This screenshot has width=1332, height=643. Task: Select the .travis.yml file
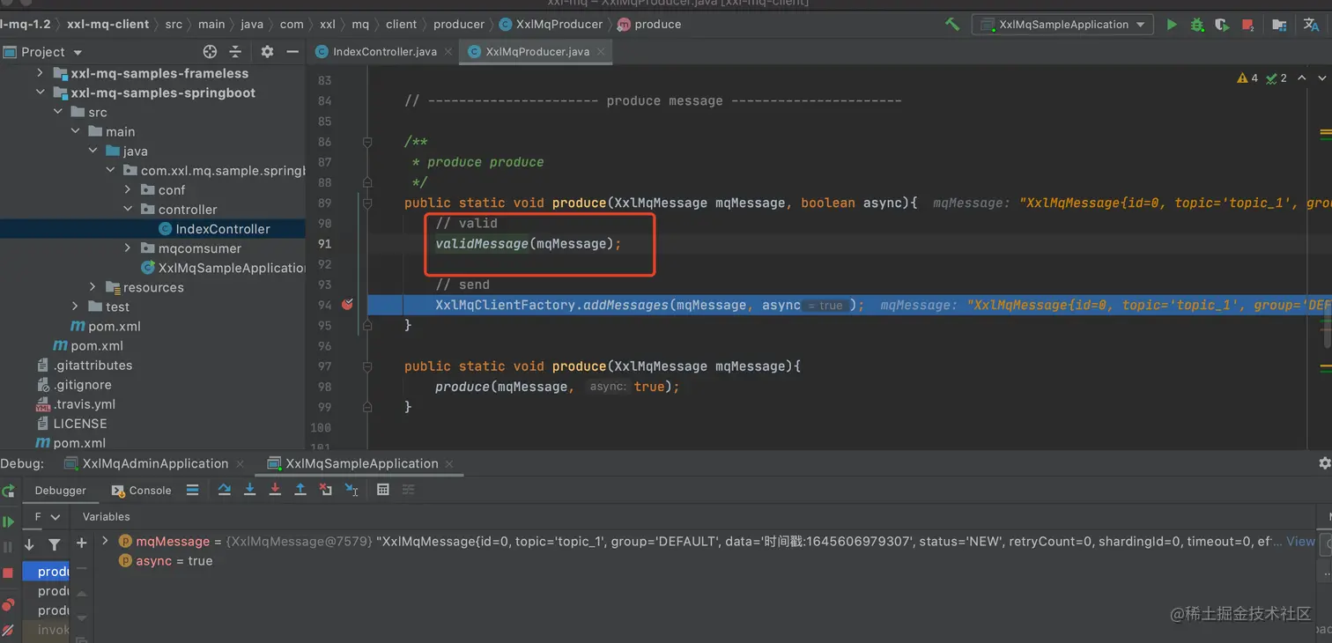point(84,404)
